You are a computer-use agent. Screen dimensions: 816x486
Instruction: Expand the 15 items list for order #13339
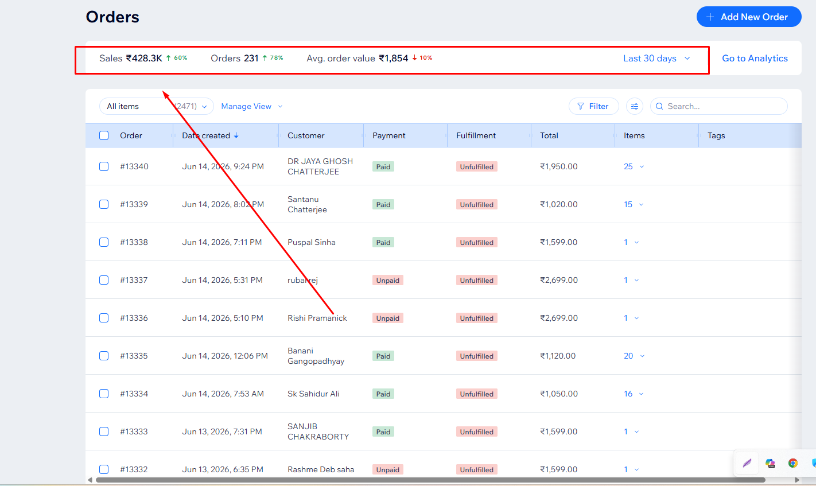(x=634, y=204)
